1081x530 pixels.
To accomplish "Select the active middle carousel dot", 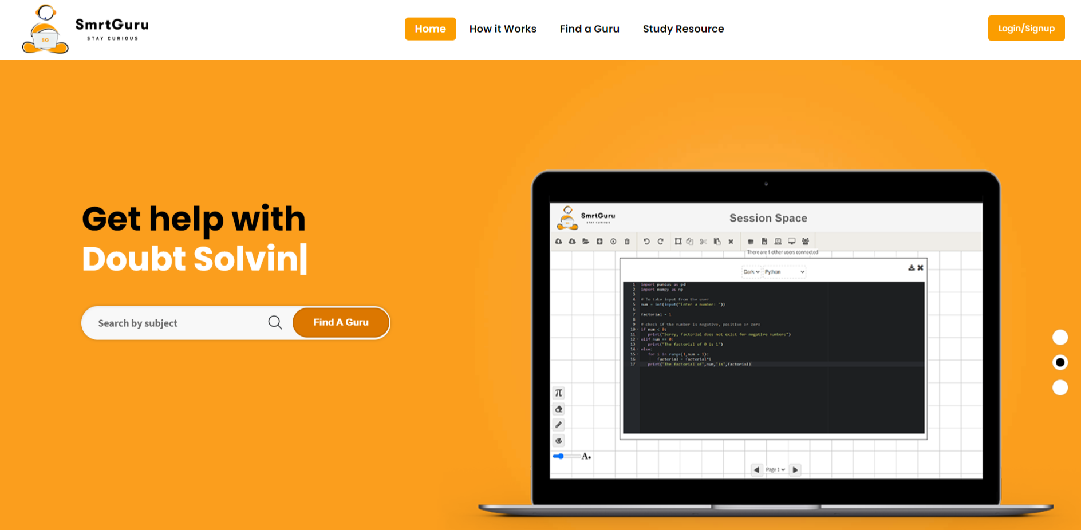I will tap(1060, 362).
